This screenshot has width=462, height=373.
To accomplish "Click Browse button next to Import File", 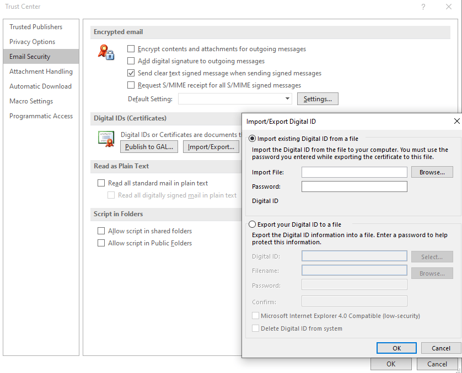I will 432,172.
